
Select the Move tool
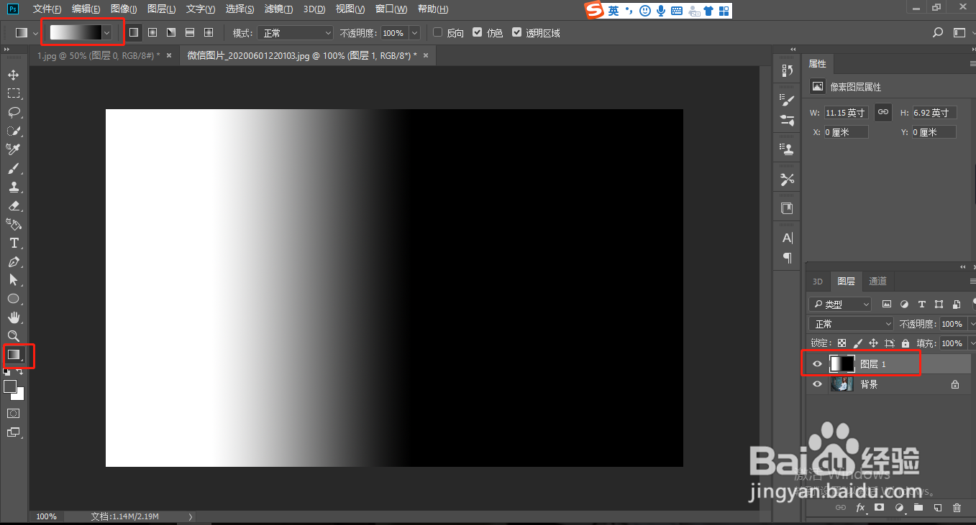(x=14, y=75)
